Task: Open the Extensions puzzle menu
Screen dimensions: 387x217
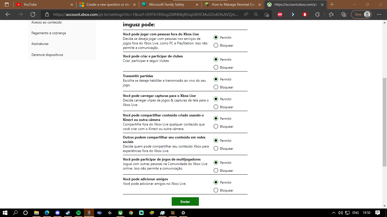Action: click(x=317, y=14)
